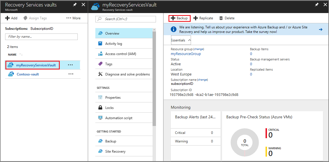329x162 pixels.
Task: Click the Backup button in vault toolbar
Action: (x=180, y=18)
